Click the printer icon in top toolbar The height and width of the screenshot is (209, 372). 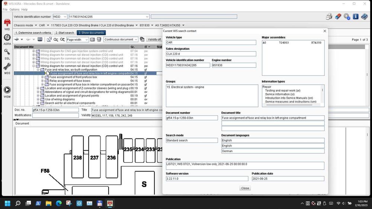[329, 17]
